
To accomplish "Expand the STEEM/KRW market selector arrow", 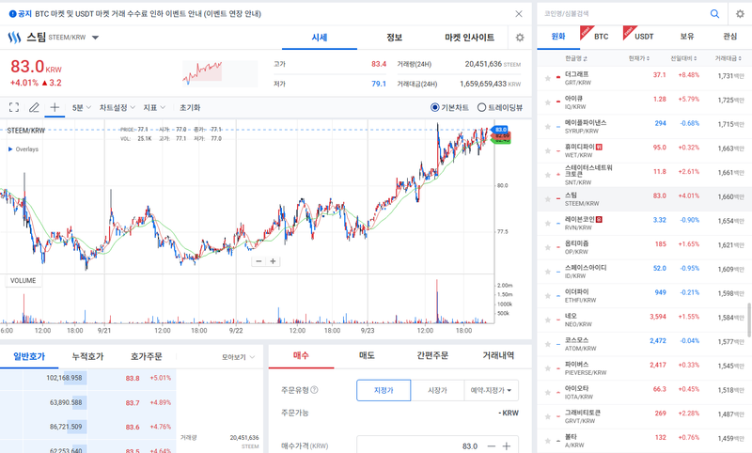I will point(95,38).
